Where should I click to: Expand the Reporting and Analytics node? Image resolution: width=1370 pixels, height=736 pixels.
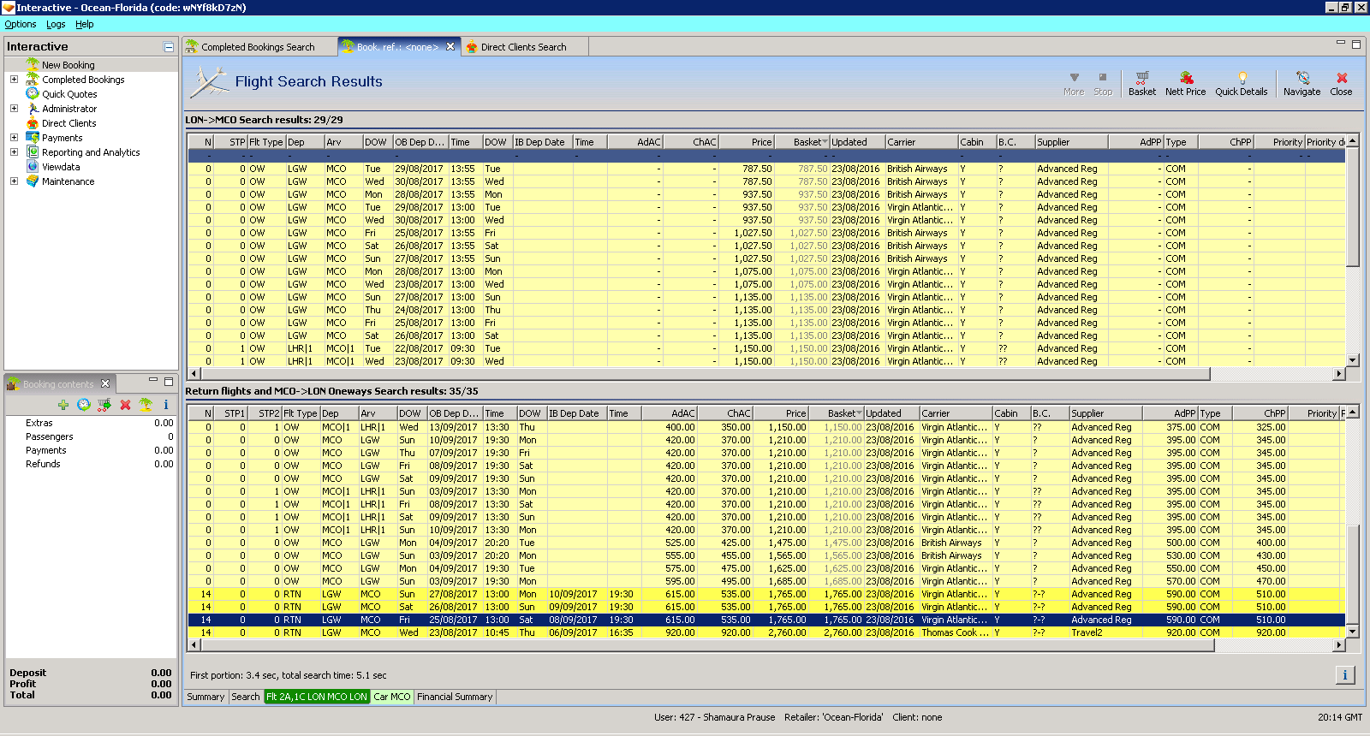pyautogui.click(x=14, y=152)
